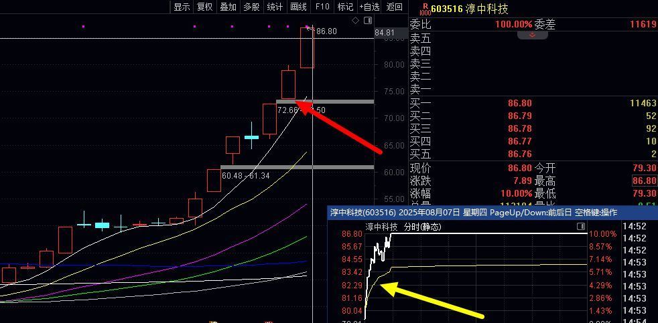Click the 淳中科技 label inside popup chart
Screen dimensions: 658x323
pos(381,227)
